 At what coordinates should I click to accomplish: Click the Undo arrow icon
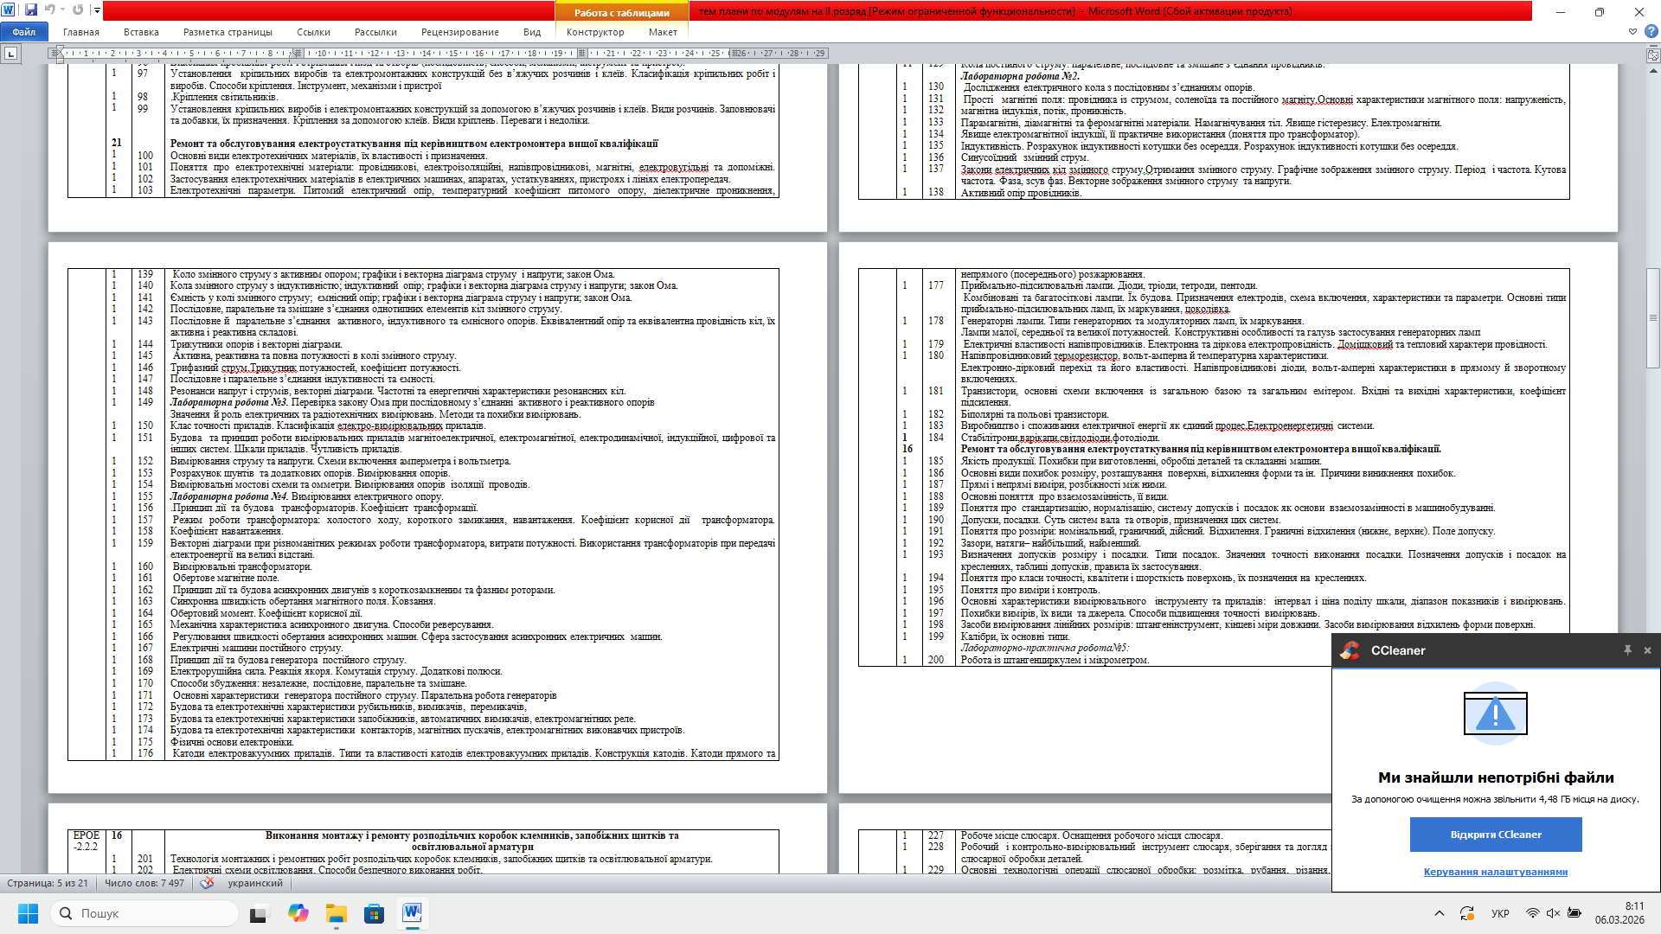(49, 10)
